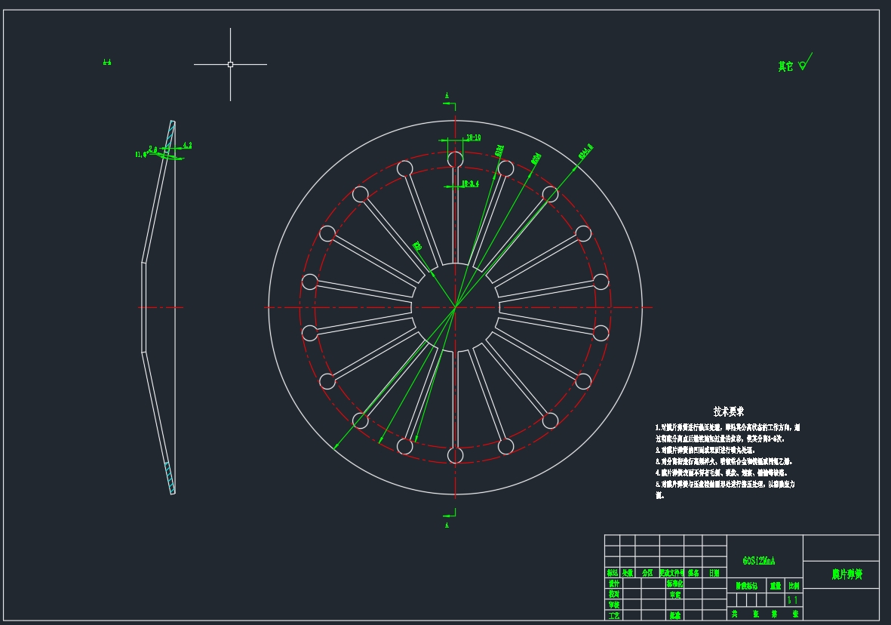Click the 比例 header cell
The image size is (891, 625).
[x=794, y=586]
